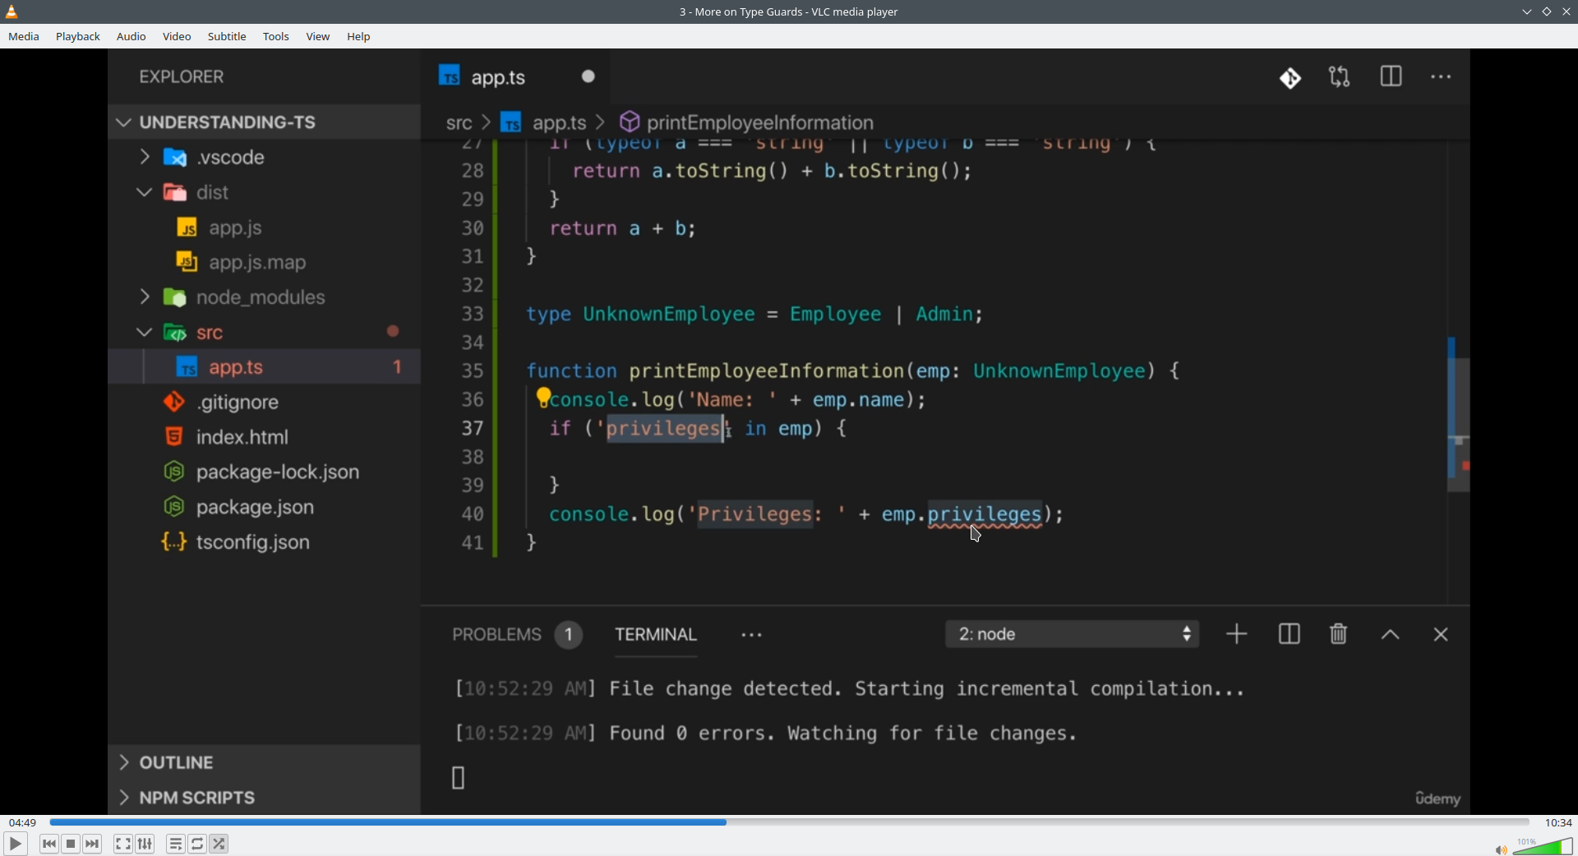The image size is (1578, 856).
Task: Open package.json file
Action: [x=264, y=508]
